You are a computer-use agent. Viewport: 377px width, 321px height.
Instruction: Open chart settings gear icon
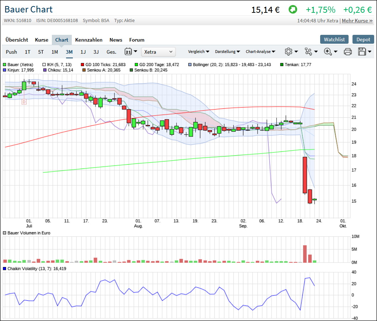tap(289, 52)
